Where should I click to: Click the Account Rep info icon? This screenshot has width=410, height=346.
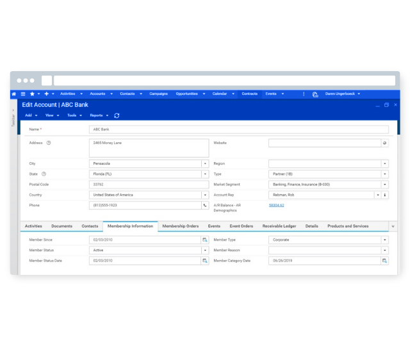[385, 195]
